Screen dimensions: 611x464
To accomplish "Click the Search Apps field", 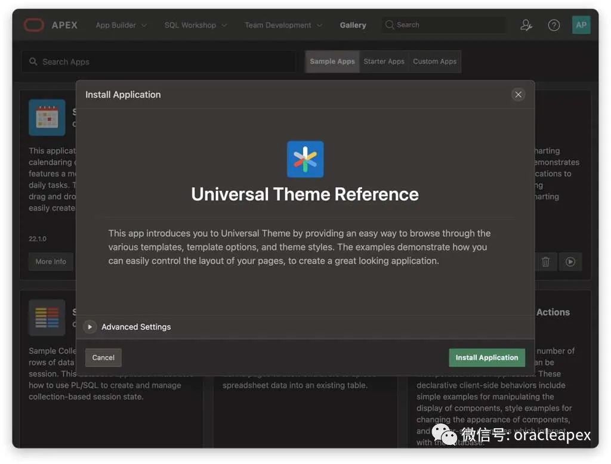I will pos(159,61).
